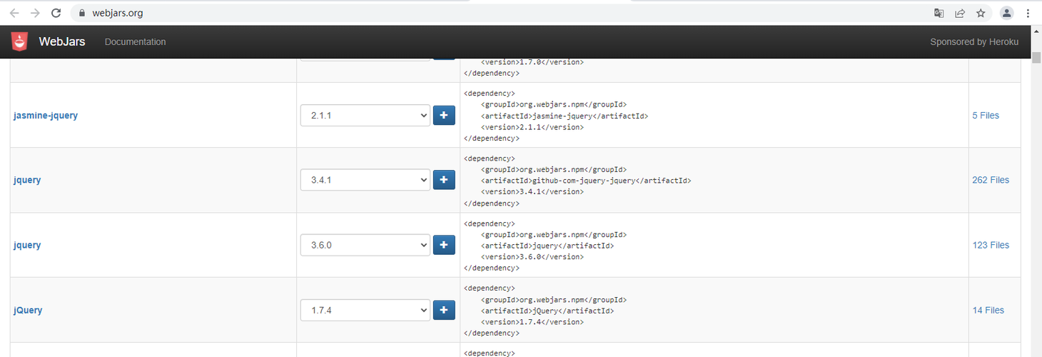1042x357 pixels.
Task: Click the page vertical scrollbar thumb
Action: [1036, 56]
